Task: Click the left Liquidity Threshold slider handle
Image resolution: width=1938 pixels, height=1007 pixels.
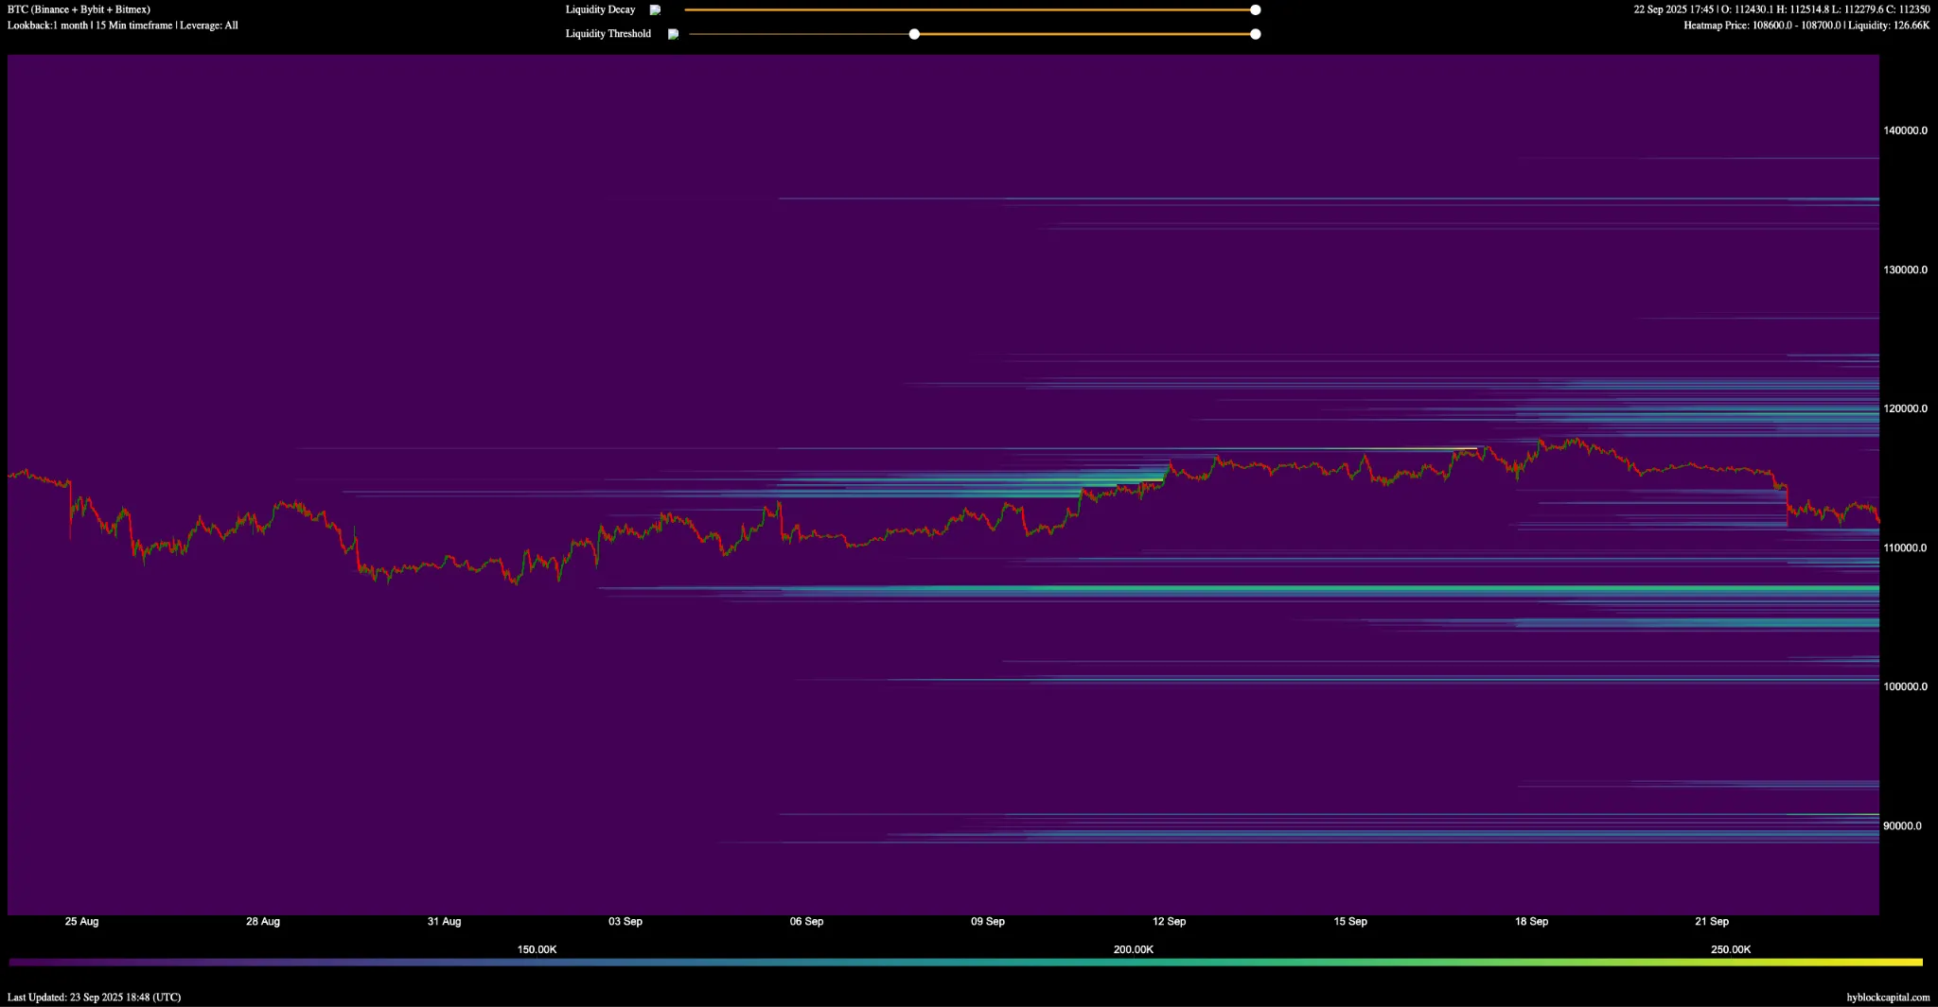Action: click(914, 34)
